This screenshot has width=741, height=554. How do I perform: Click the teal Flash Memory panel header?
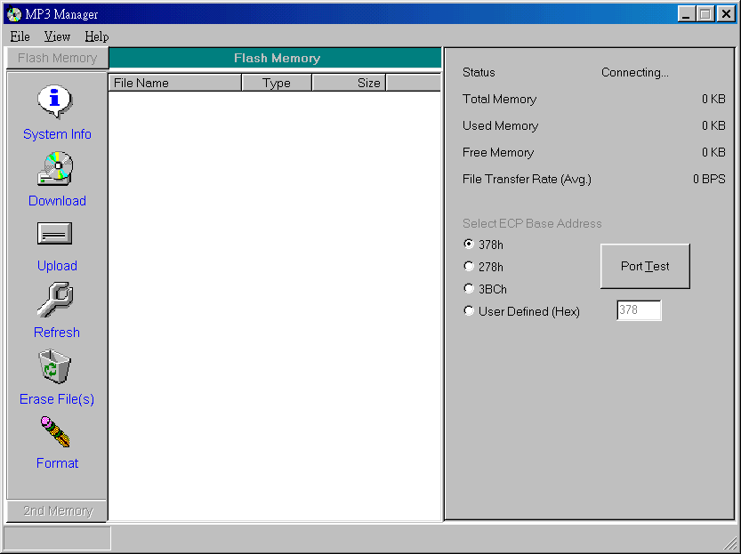pos(276,58)
